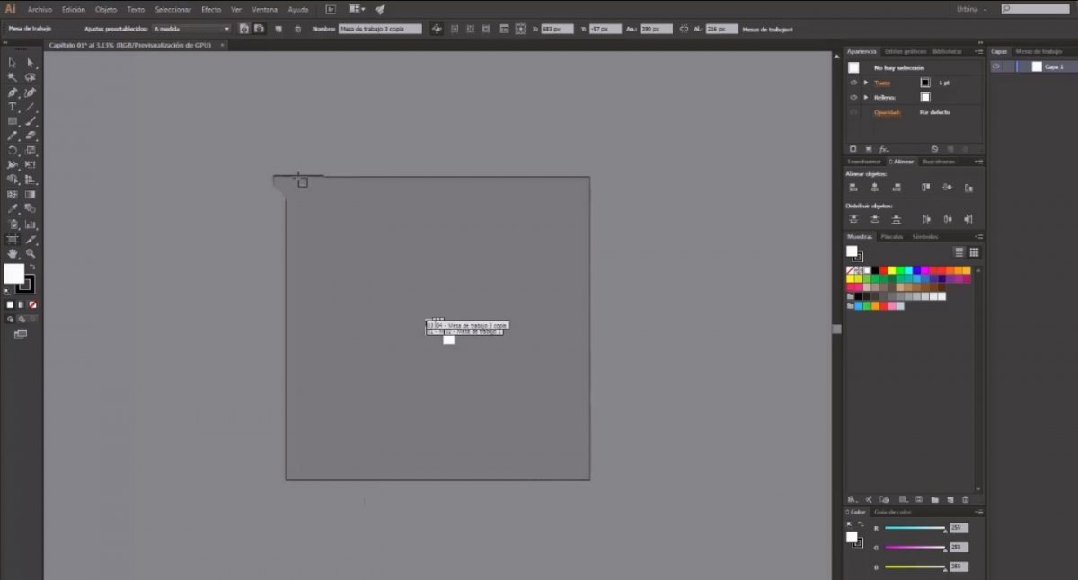
Task: Select the Hand tool
Action: click(x=13, y=254)
